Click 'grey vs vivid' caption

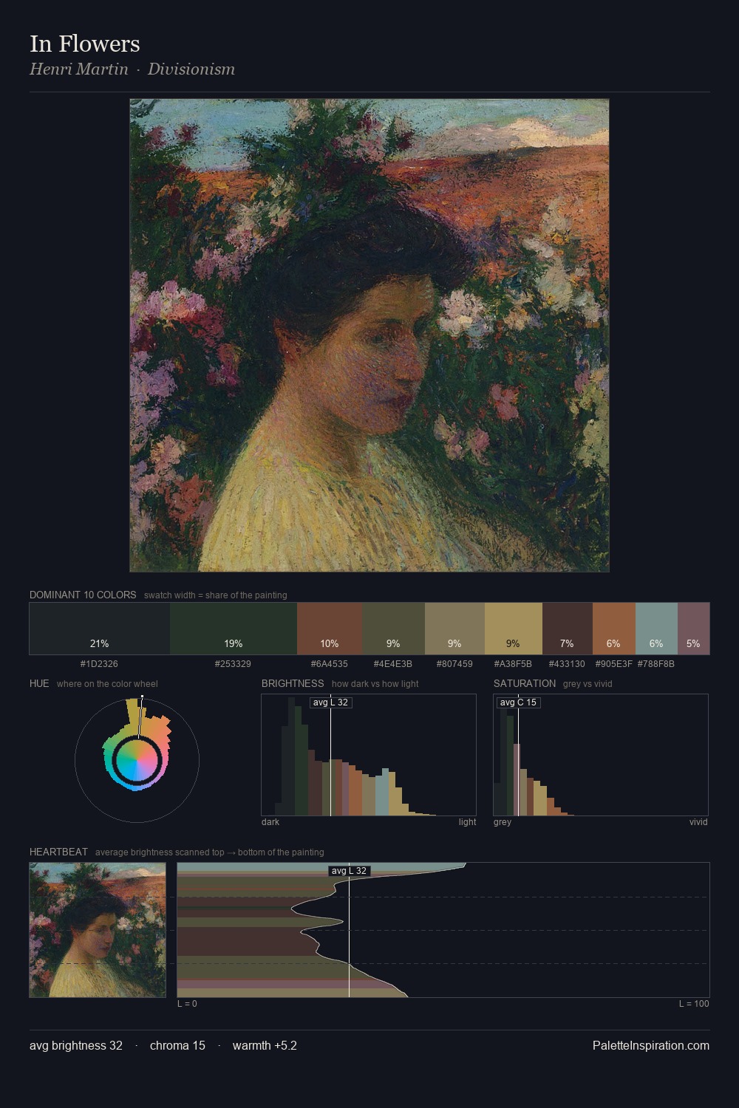[588, 684]
